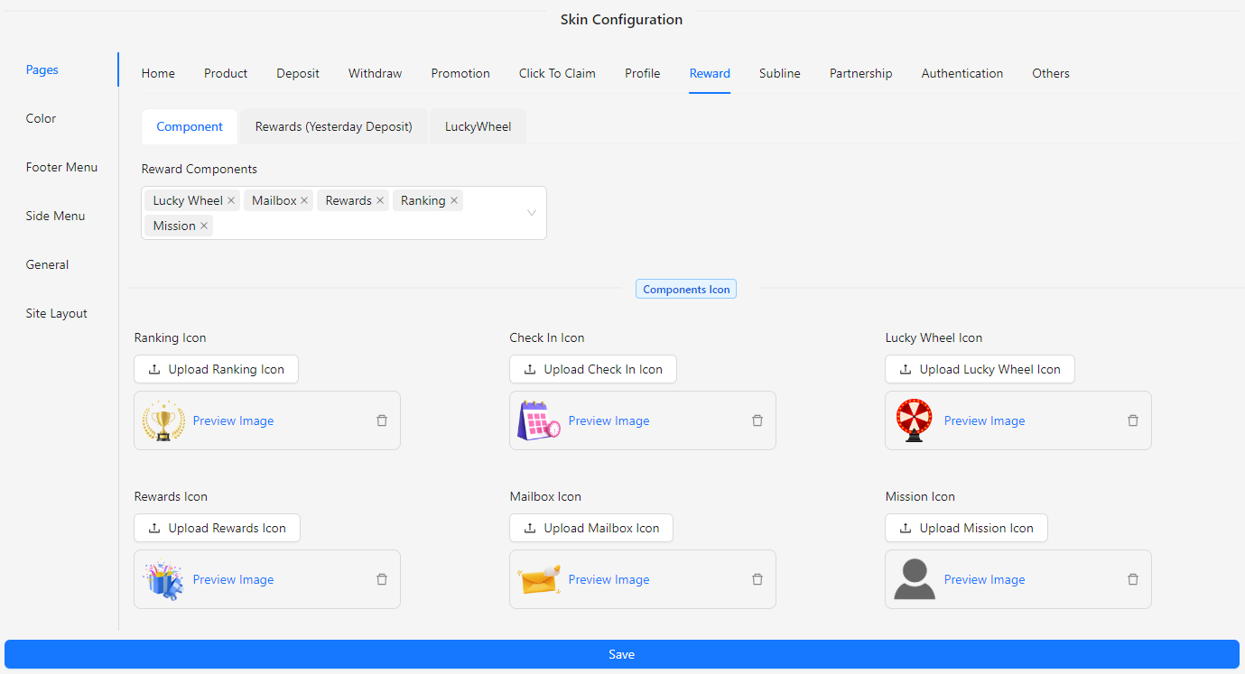Click trash icon for Lucky Wheel image
The height and width of the screenshot is (674, 1245).
point(1133,420)
